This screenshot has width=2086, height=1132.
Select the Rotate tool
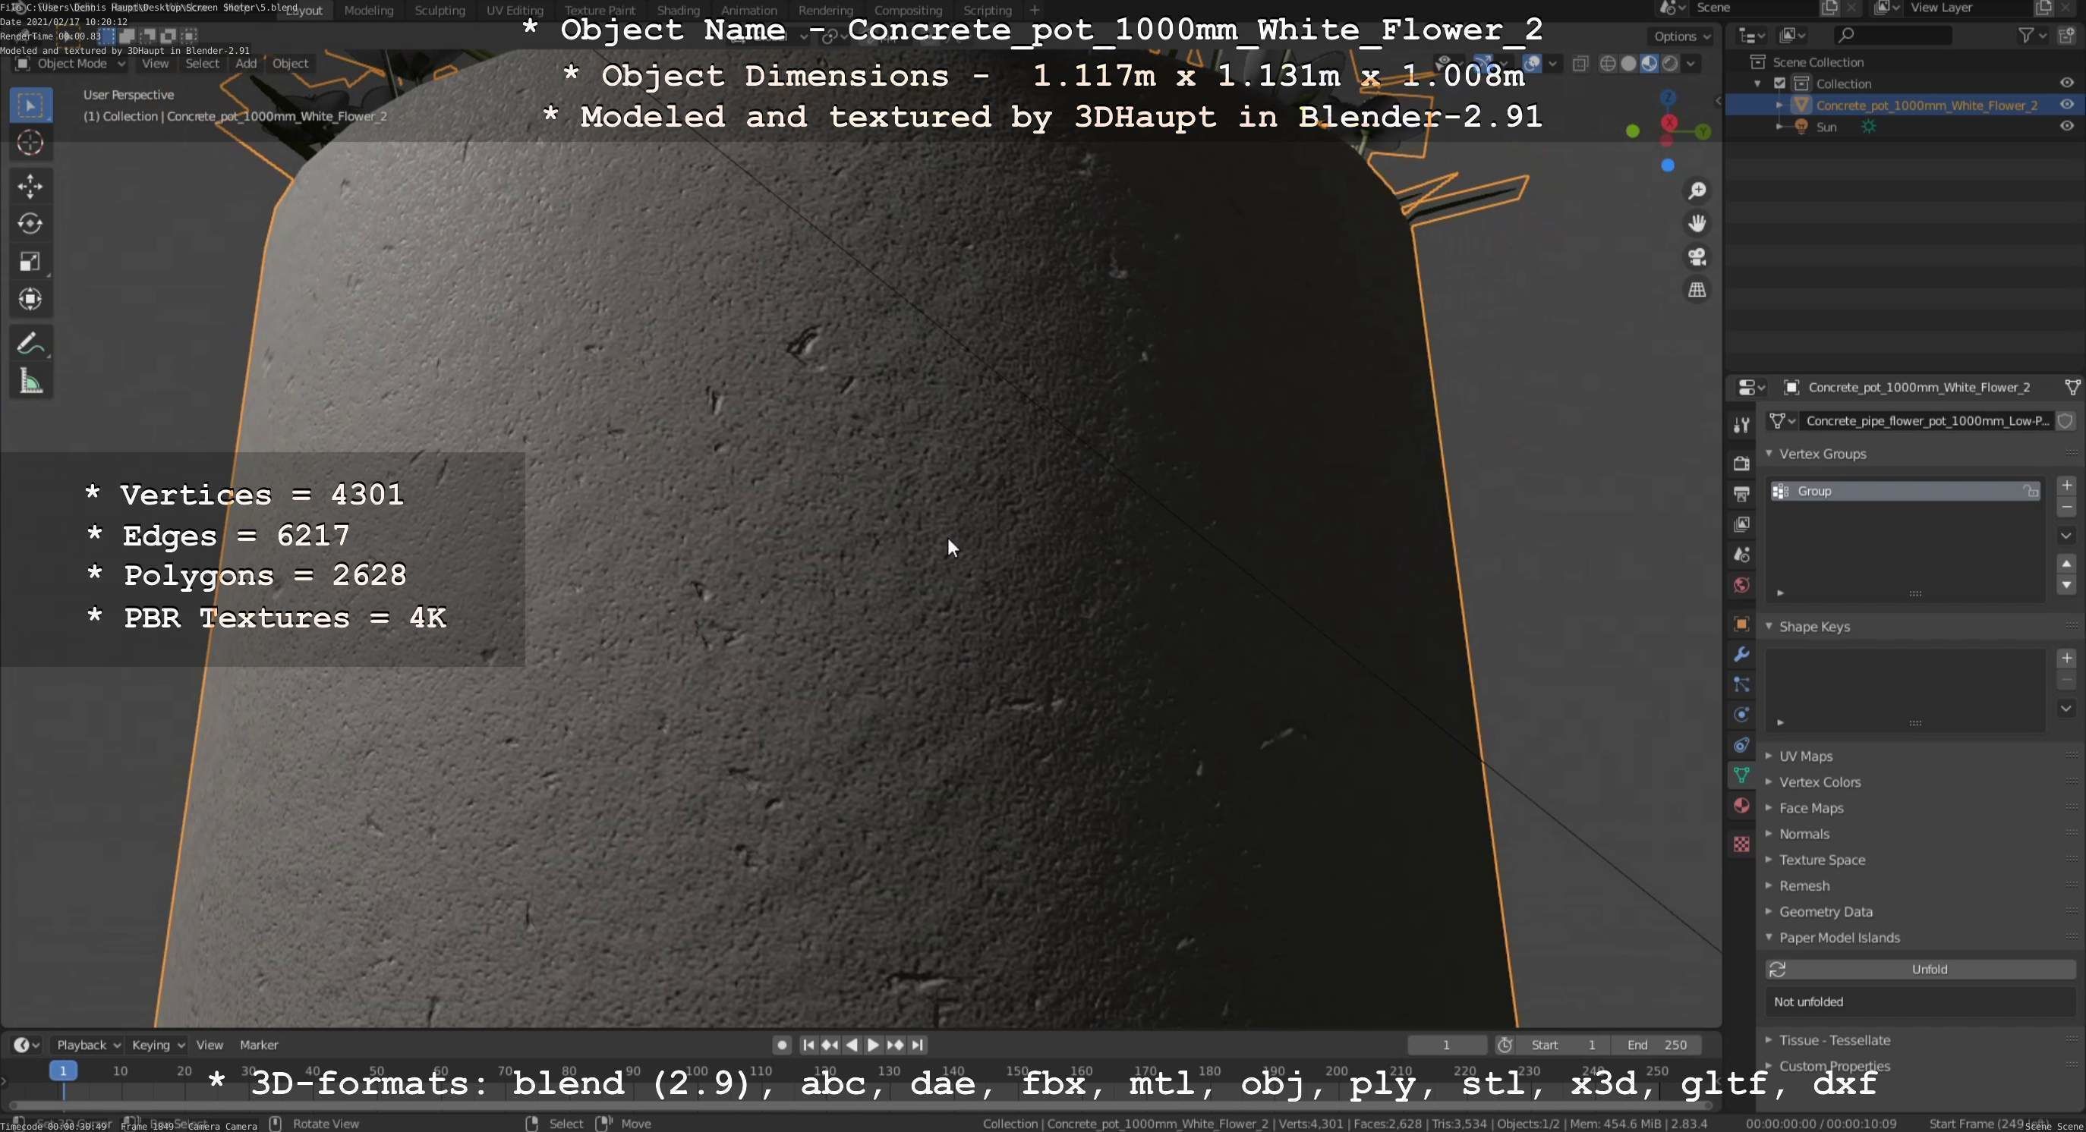click(30, 224)
